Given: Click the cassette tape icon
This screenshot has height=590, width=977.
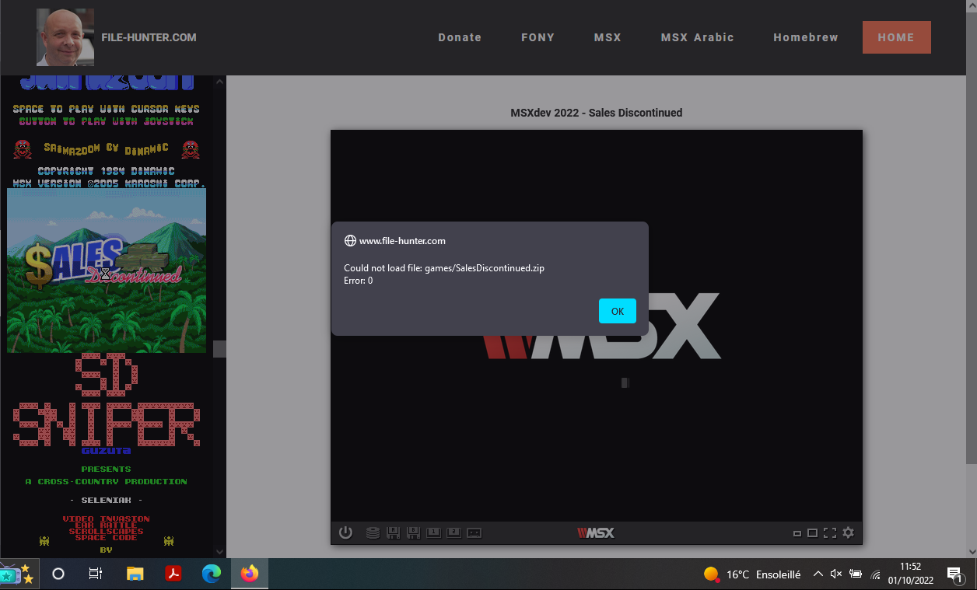Looking at the screenshot, I should (474, 532).
